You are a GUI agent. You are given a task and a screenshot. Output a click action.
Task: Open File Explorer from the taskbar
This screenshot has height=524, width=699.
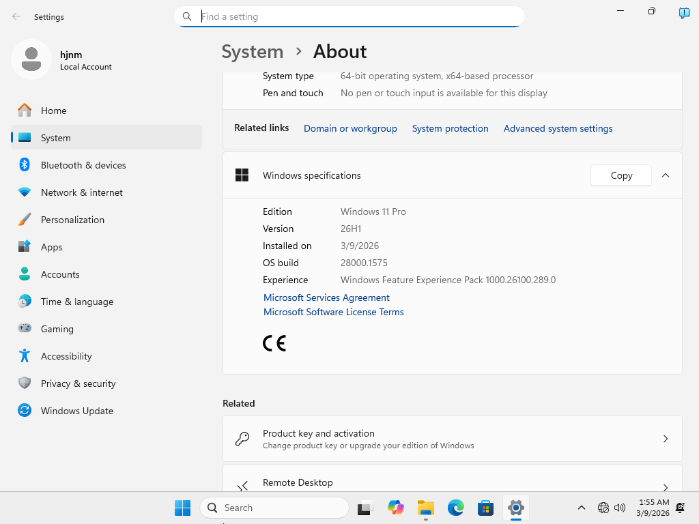pos(426,508)
